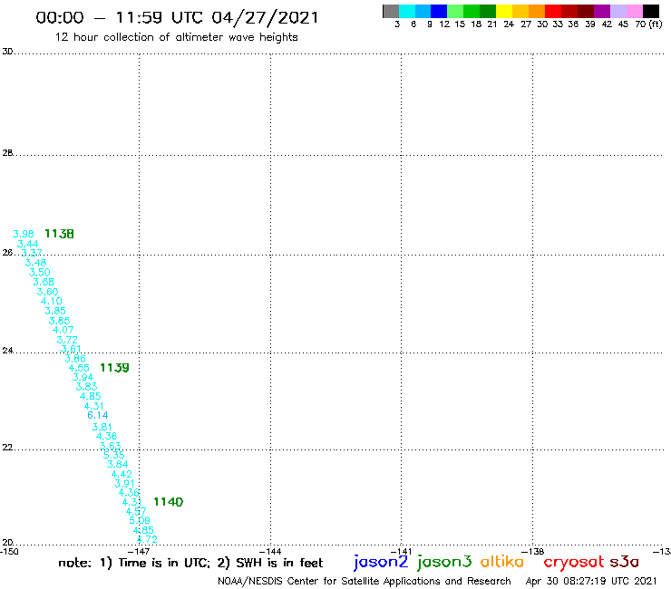671x589 pixels.
Task: Click the -144 longitude axis label
Action: click(x=270, y=551)
